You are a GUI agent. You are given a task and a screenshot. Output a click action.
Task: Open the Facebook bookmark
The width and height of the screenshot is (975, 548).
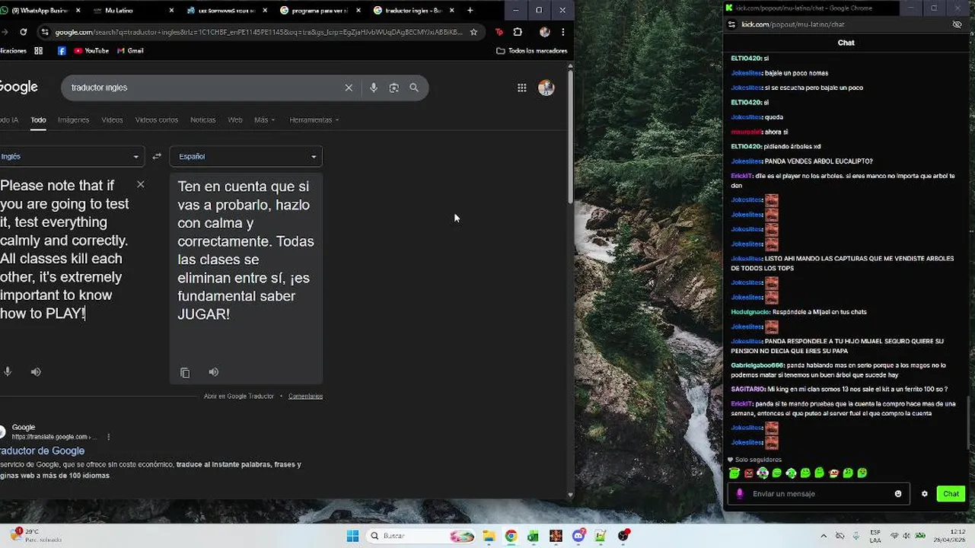click(62, 51)
